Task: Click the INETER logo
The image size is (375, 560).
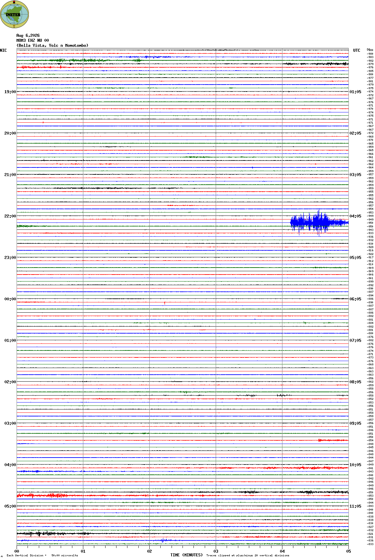Action: [15, 14]
